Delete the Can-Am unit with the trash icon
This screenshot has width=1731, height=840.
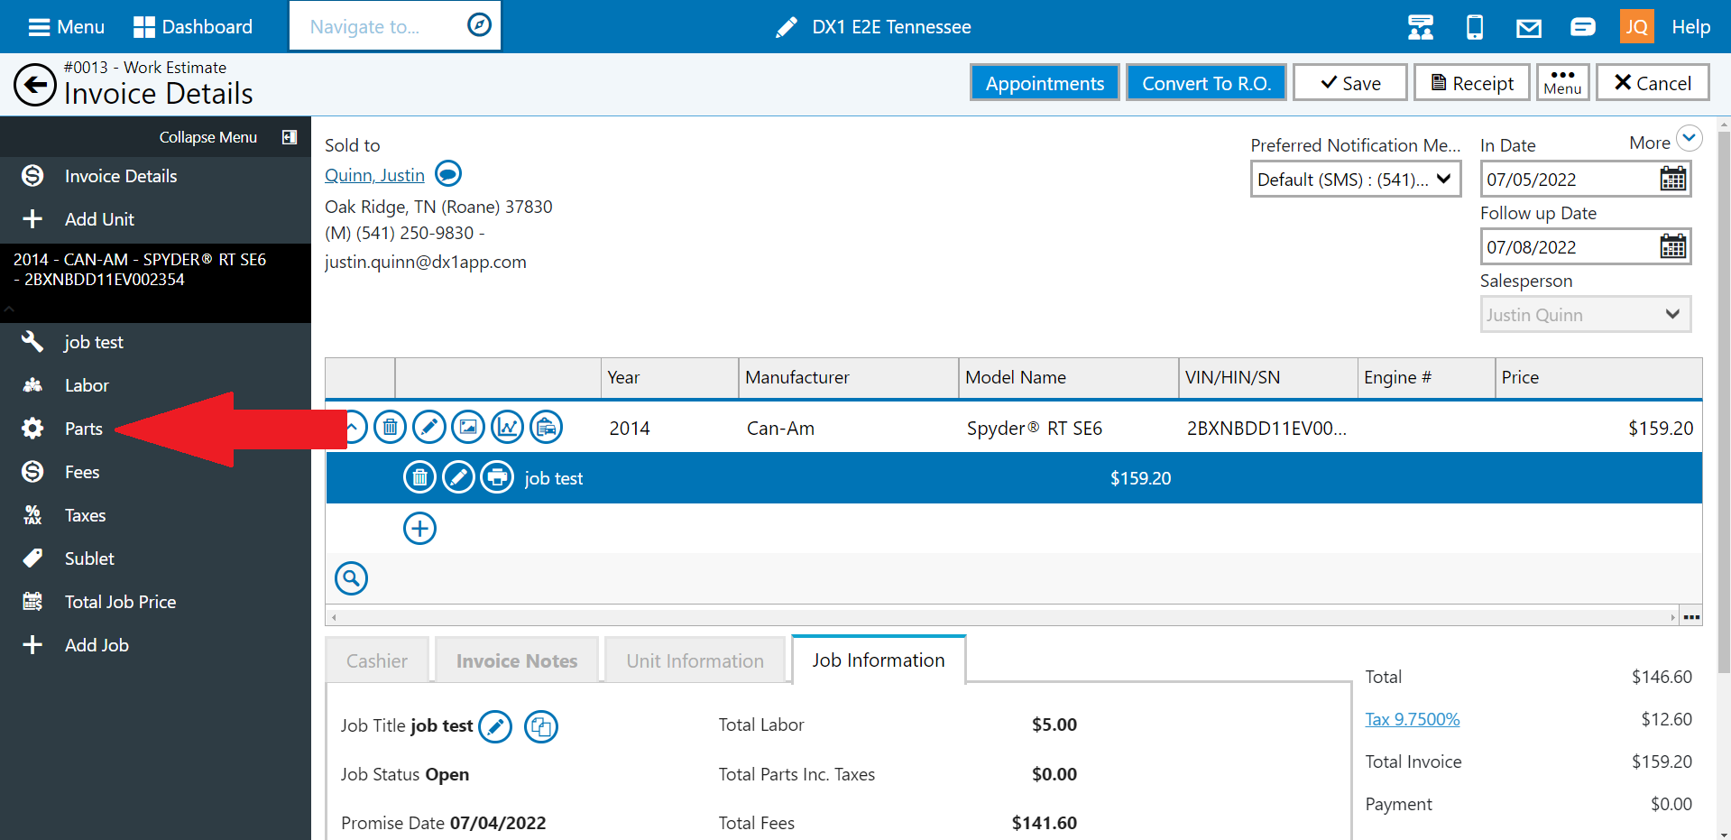[391, 427]
